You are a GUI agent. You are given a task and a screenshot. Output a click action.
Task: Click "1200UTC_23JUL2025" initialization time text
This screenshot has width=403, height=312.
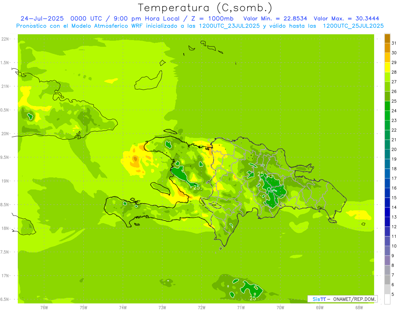pyautogui.click(x=229, y=26)
